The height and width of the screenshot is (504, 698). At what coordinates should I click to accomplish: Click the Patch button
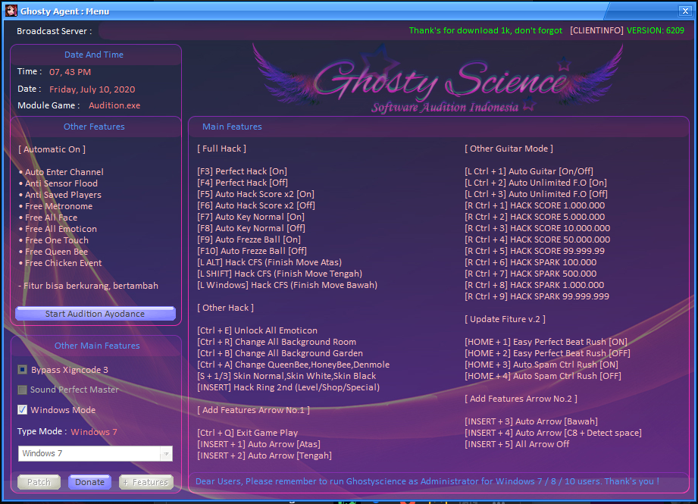pos(39,482)
